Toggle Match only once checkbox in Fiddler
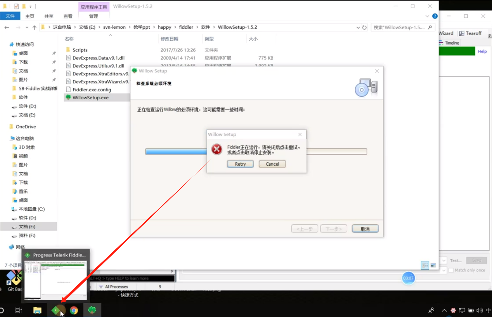The width and height of the screenshot is (492, 317). click(451, 270)
